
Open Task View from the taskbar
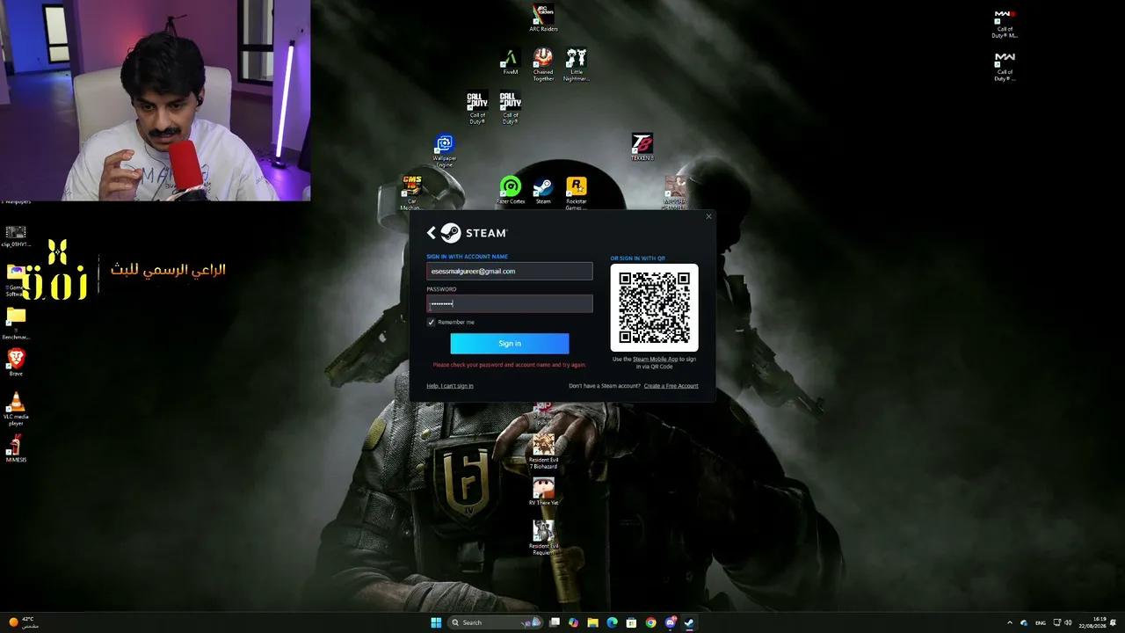coord(555,622)
